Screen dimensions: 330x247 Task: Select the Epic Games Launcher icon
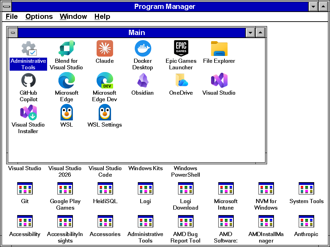click(181, 48)
